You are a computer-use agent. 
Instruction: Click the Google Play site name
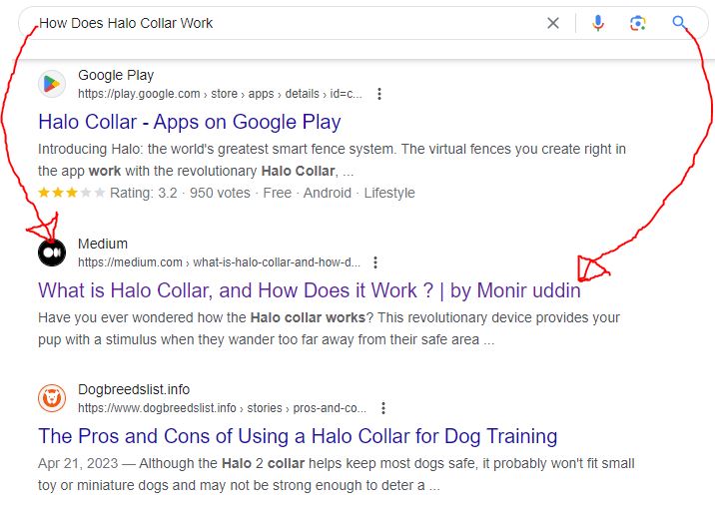[x=116, y=75]
